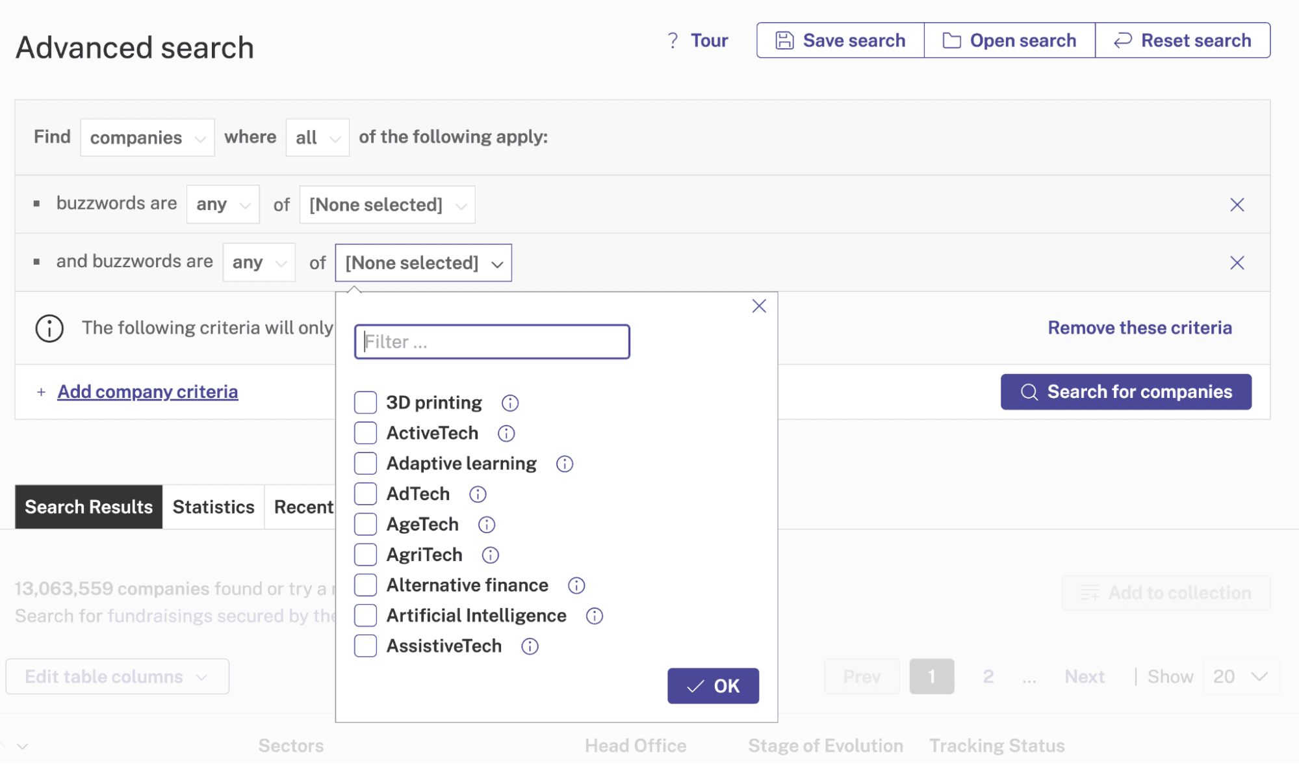1299x764 pixels.
Task: Click into the Filter text field
Action: point(492,342)
